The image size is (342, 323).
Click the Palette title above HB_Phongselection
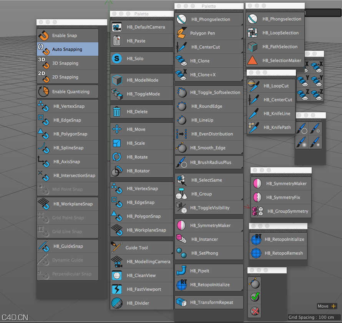coord(209,6)
